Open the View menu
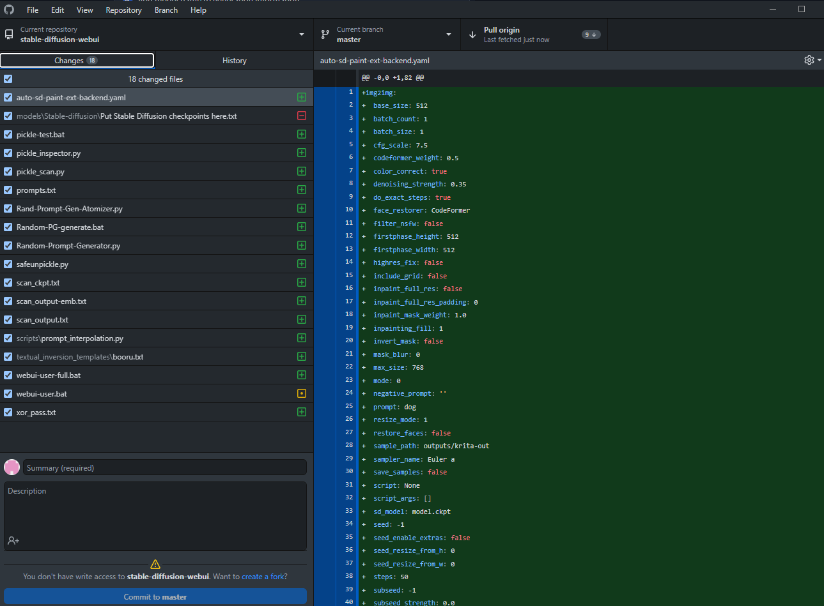This screenshot has width=824, height=606. [85, 10]
